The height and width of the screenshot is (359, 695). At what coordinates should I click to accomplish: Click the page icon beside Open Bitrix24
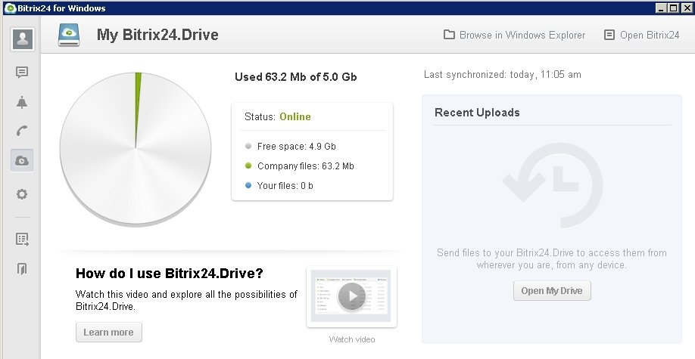[609, 35]
